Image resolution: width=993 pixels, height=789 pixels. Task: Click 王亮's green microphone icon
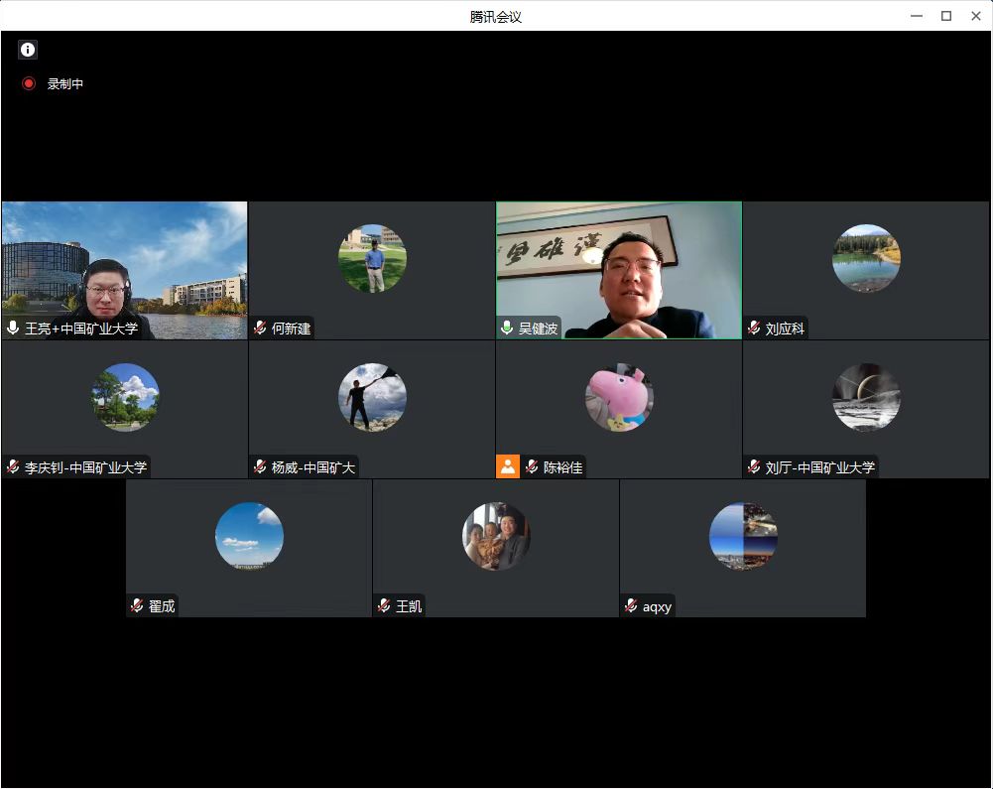click(x=13, y=328)
